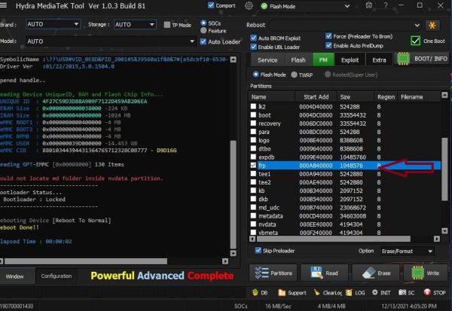Click partition list scroll down arrow
Viewport: 452px width, 311px height.
444,230
